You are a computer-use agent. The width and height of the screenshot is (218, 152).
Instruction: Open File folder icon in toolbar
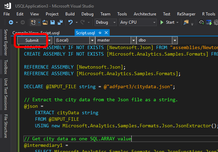[x=45, y=22]
